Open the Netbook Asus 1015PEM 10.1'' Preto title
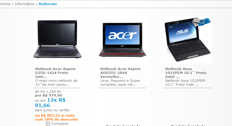This screenshot has width=232, height=126. click(186, 73)
